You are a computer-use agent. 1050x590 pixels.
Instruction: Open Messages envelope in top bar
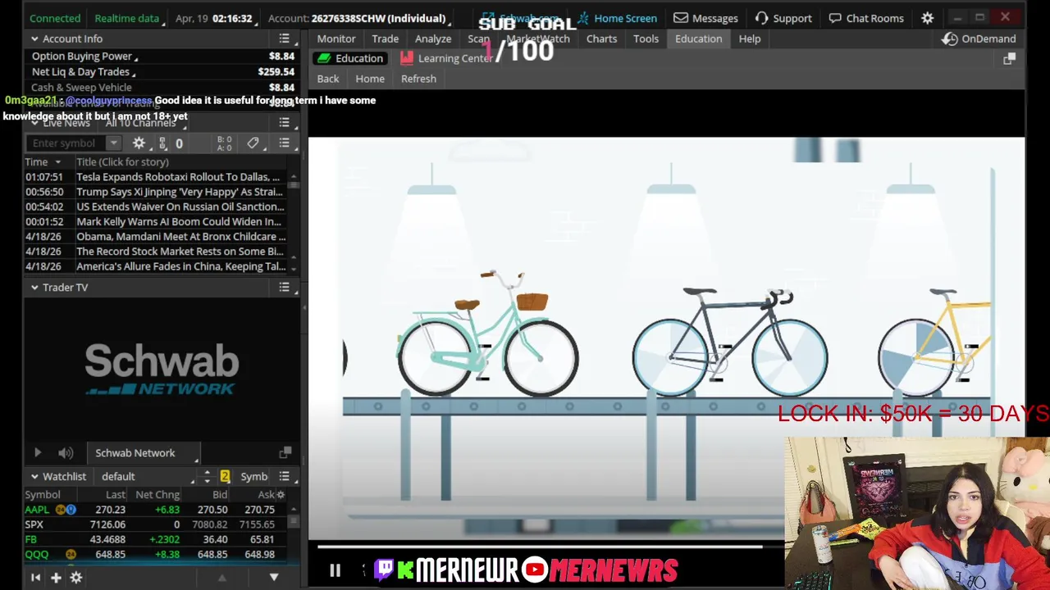pyautogui.click(x=705, y=18)
